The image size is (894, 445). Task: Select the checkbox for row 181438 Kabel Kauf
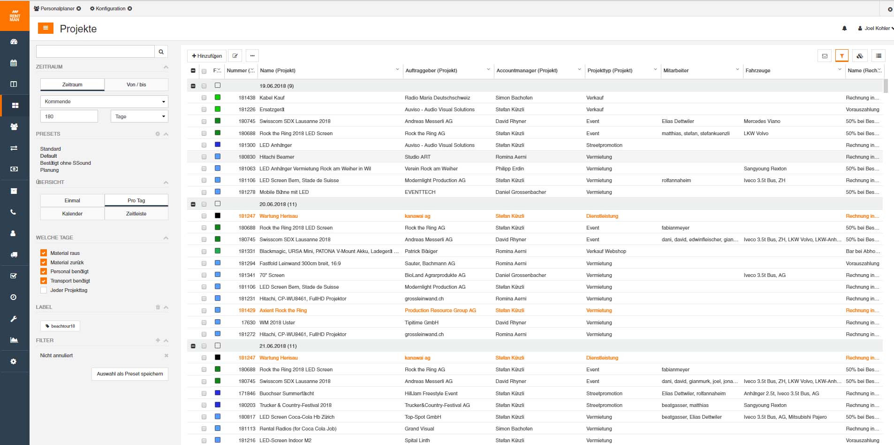(204, 98)
